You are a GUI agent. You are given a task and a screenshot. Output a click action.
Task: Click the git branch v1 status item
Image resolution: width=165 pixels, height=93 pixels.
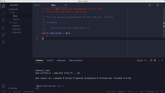point(4,91)
